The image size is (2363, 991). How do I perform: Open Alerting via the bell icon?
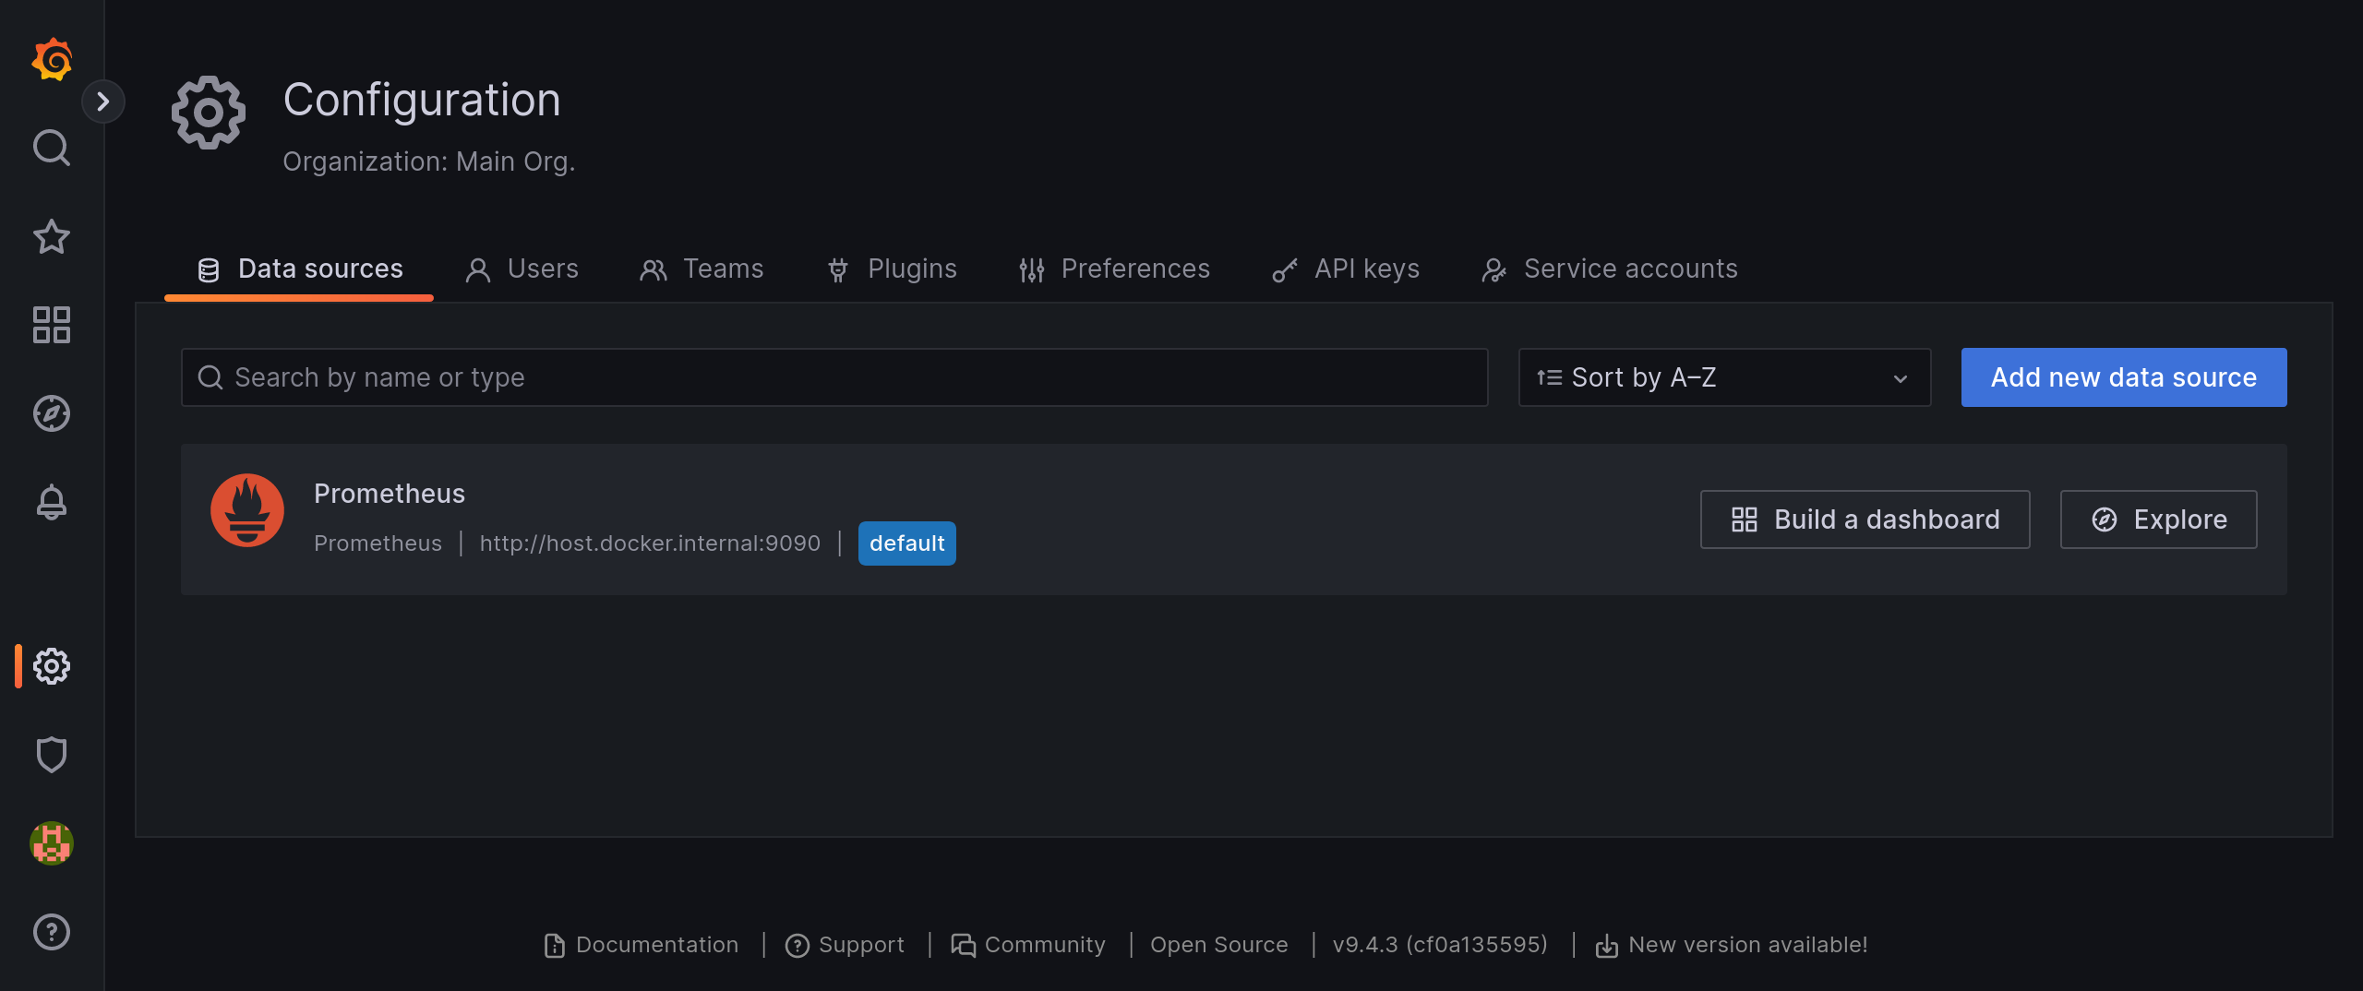[52, 503]
